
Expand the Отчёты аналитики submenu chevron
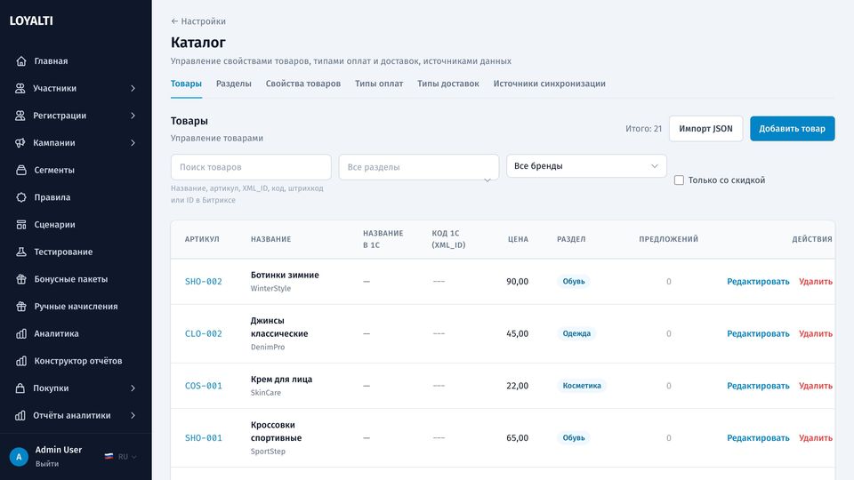point(133,415)
